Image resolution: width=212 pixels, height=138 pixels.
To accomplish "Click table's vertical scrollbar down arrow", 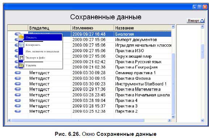I will pyautogui.click(x=173, y=117).
